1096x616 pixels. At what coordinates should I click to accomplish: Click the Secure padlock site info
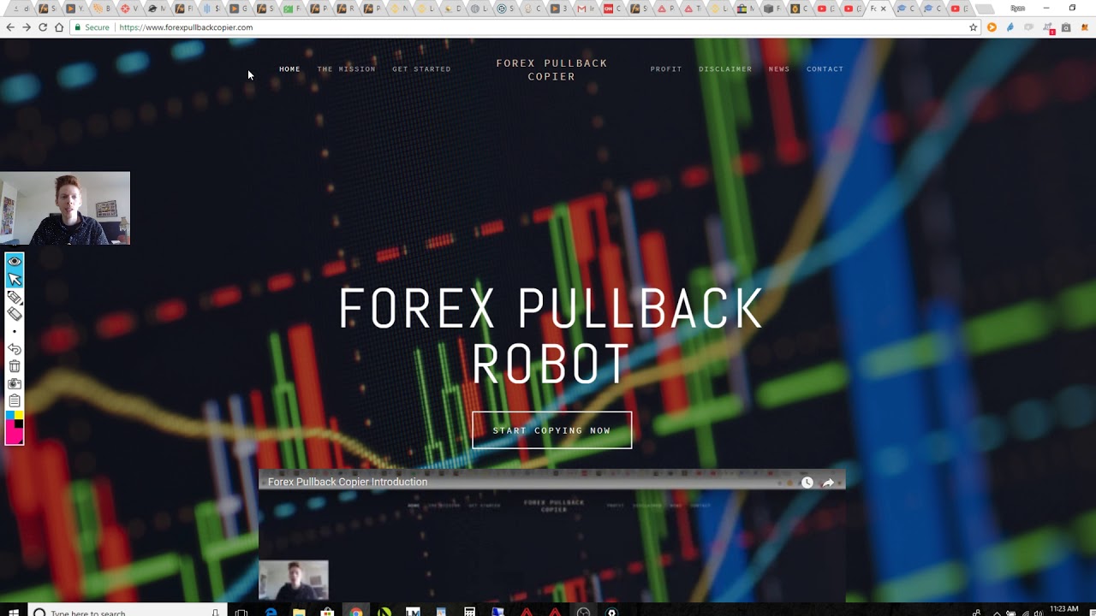[x=92, y=27]
